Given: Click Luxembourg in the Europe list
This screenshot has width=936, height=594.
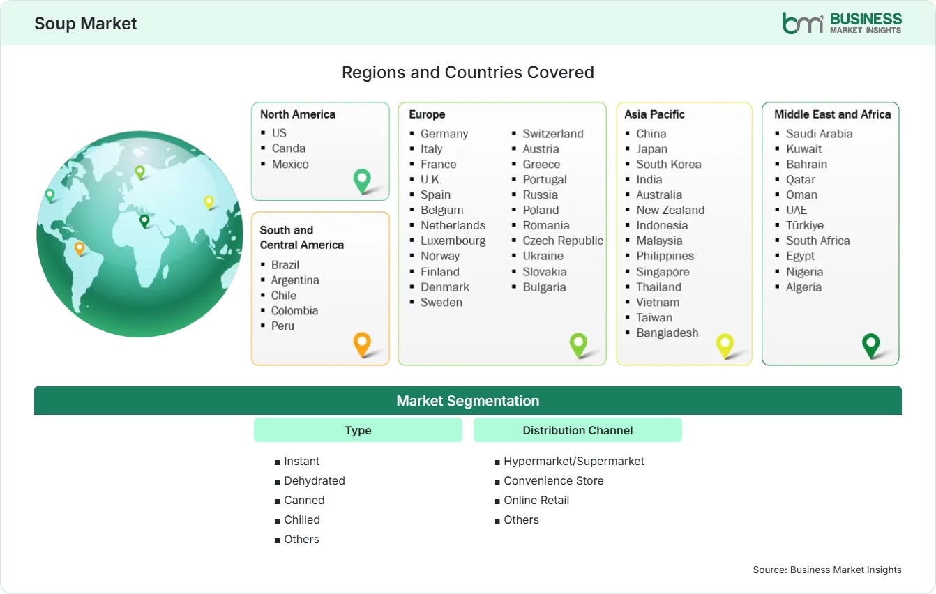Looking at the screenshot, I should (453, 241).
